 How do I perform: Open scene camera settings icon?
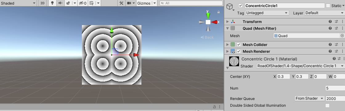pos(129,3)
